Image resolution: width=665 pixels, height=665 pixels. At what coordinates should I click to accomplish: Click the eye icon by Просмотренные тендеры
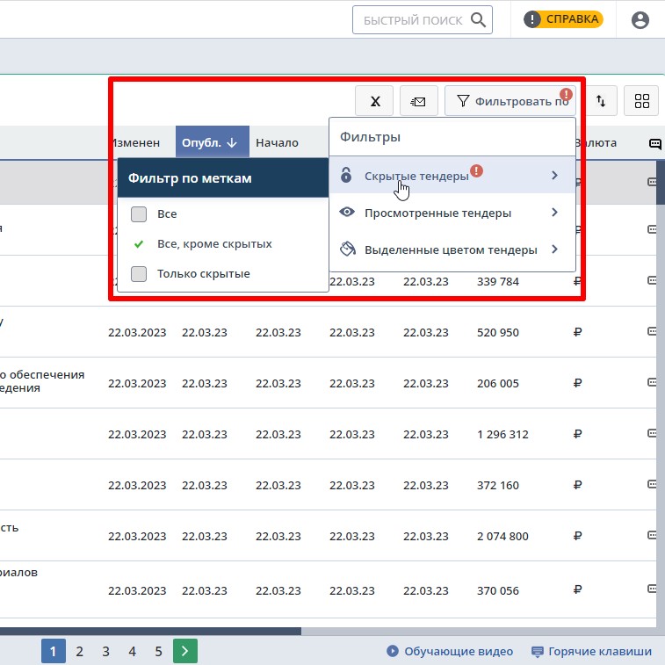coord(347,212)
